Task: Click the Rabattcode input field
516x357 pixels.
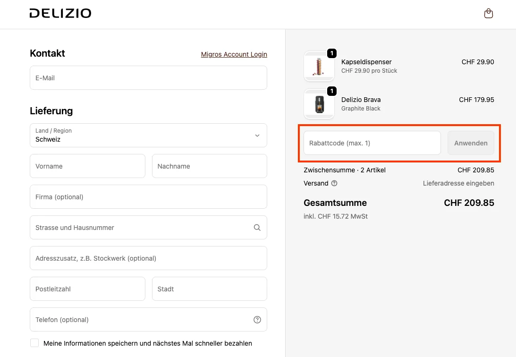Action: [372, 143]
